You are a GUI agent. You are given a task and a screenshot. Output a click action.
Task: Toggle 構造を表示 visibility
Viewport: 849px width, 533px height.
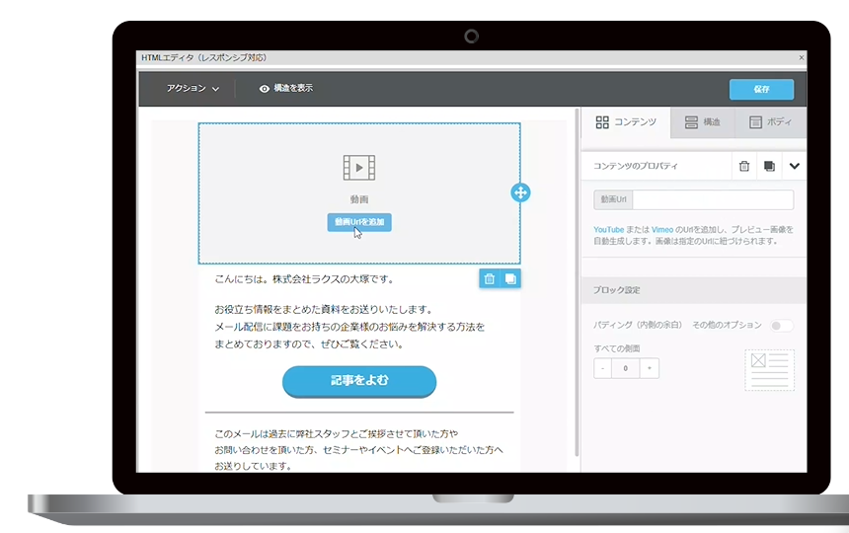pyautogui.click(x=285, y=88)
